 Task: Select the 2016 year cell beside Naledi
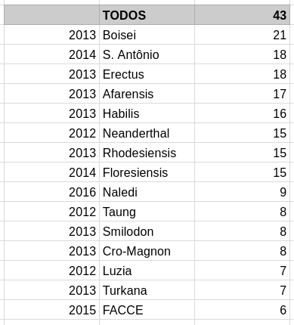pos(51,192)
